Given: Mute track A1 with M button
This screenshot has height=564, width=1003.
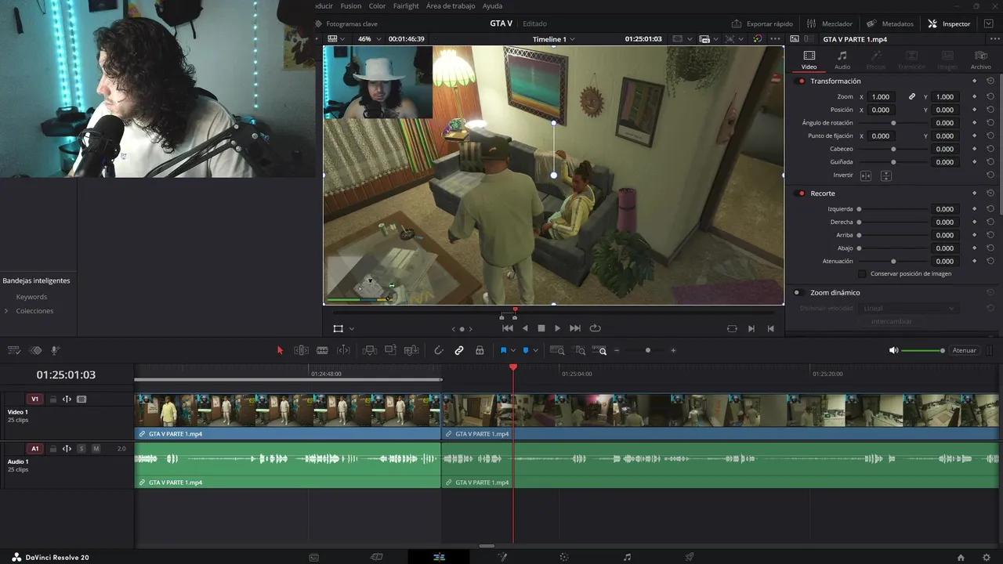Looking at the screenshot, I should [x=96, y=449].
